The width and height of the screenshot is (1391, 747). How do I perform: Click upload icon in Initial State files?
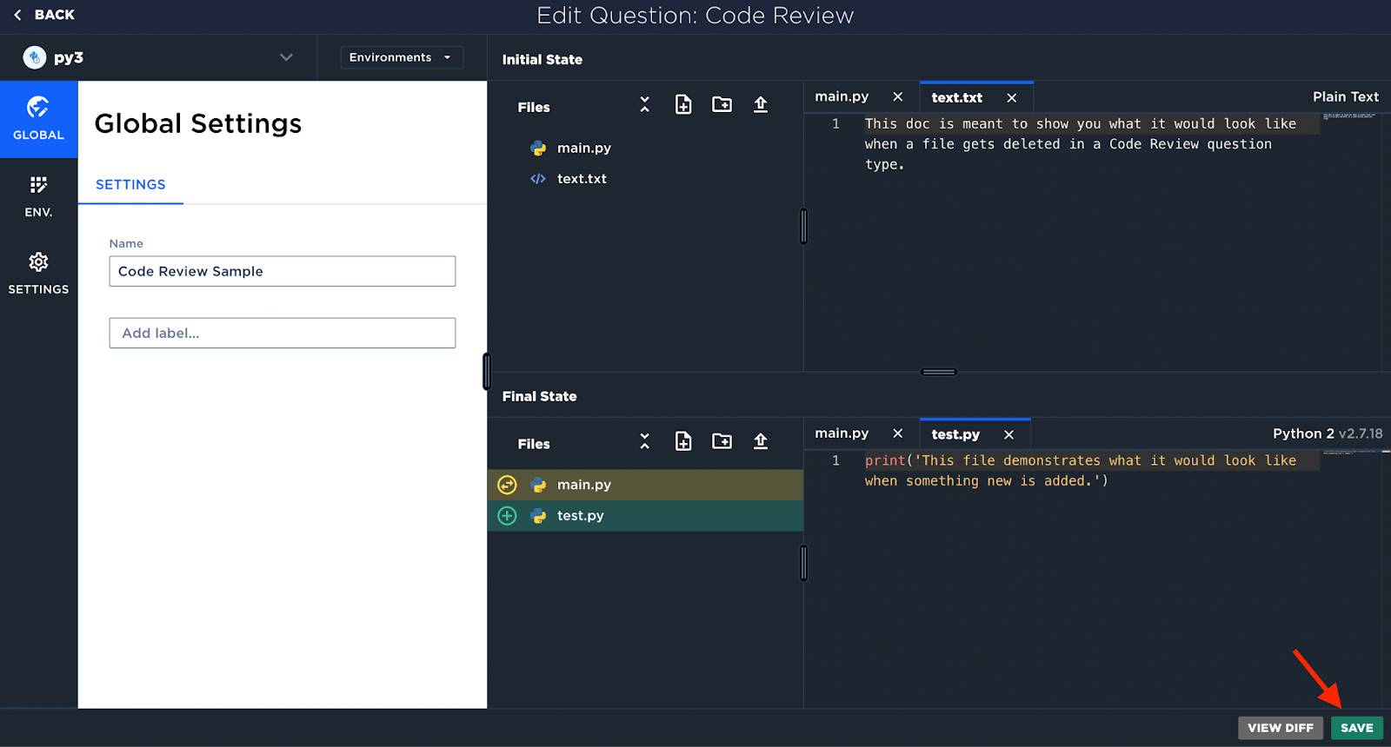pyautogui.click(x=761, y=105)
